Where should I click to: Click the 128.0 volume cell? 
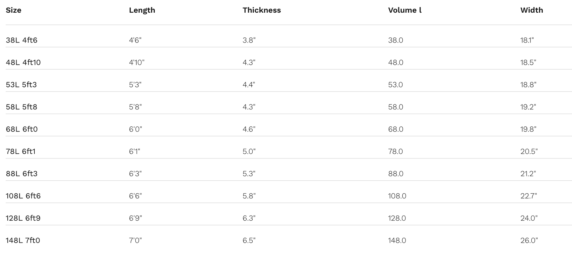397,218
